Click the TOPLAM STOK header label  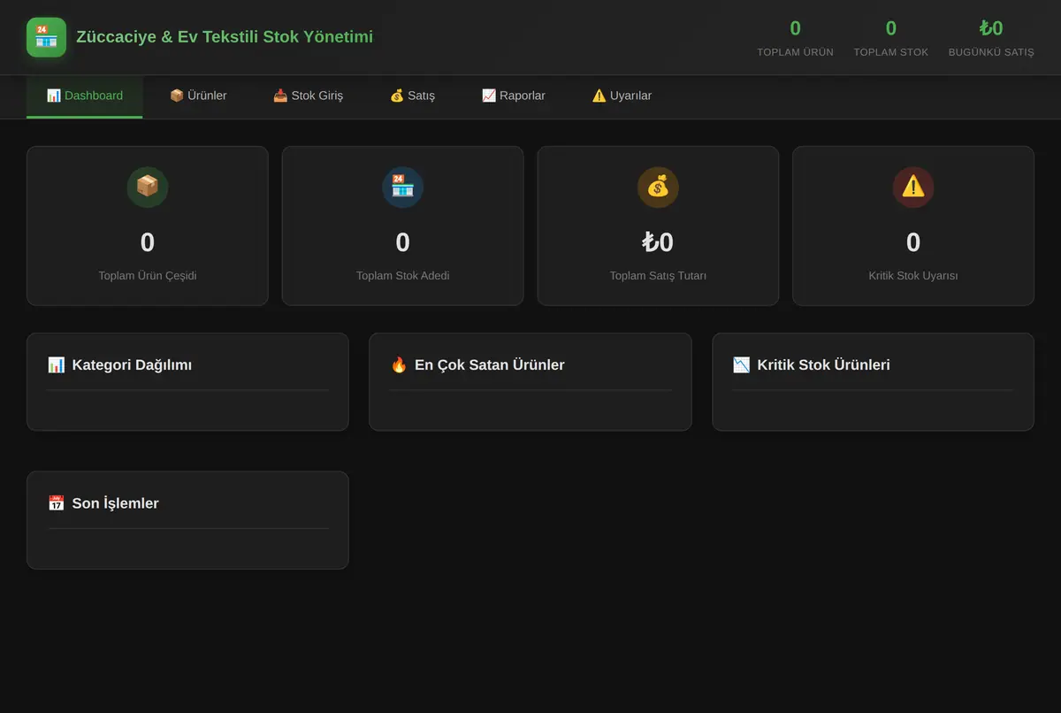pyautogui.click(x=891, y=52)
